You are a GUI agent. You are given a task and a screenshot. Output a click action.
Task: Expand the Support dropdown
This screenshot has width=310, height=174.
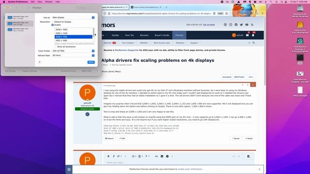point(195,43)
